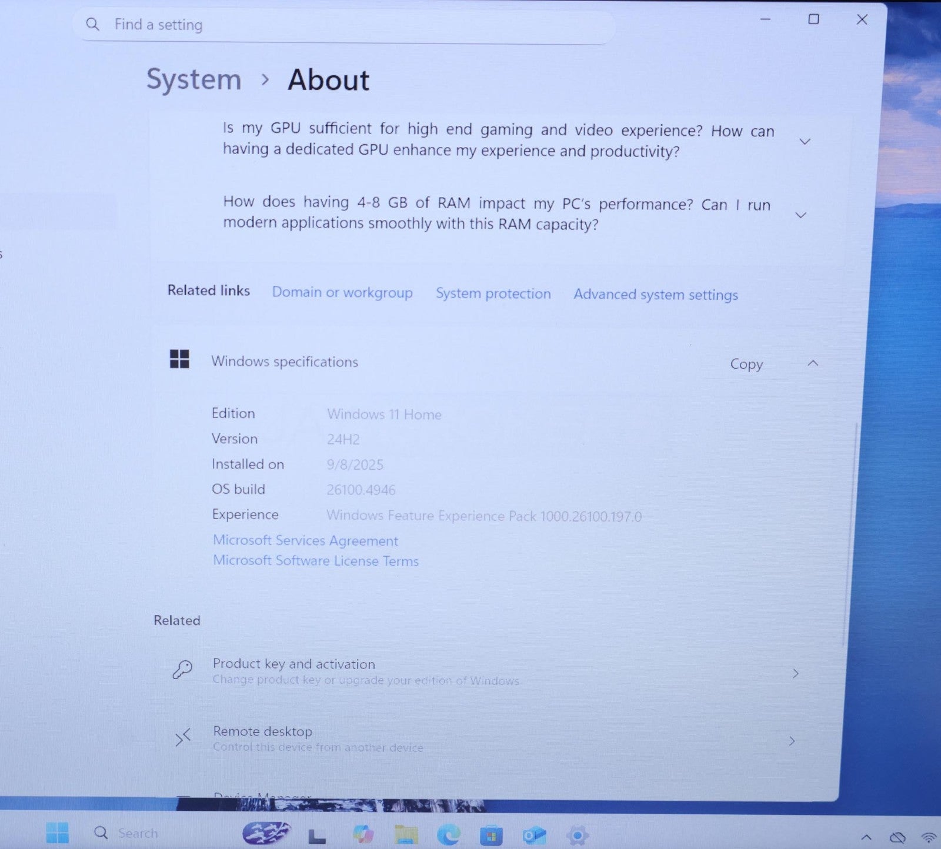Open Microsoft Services Agreement link

(x=305, y=540)
